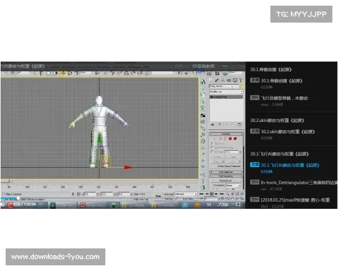The height and width of the screenshot is (271, 338).
Task: Toggle the By Angle checkbox
Action: [x=212, y=152]
